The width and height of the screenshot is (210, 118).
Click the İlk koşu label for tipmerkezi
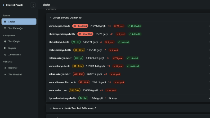(113, 98)
